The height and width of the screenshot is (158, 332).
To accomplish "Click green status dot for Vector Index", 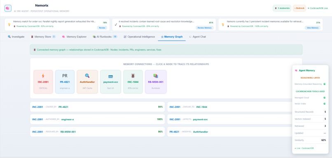I will pyautogui.click(x=324, y=104).
